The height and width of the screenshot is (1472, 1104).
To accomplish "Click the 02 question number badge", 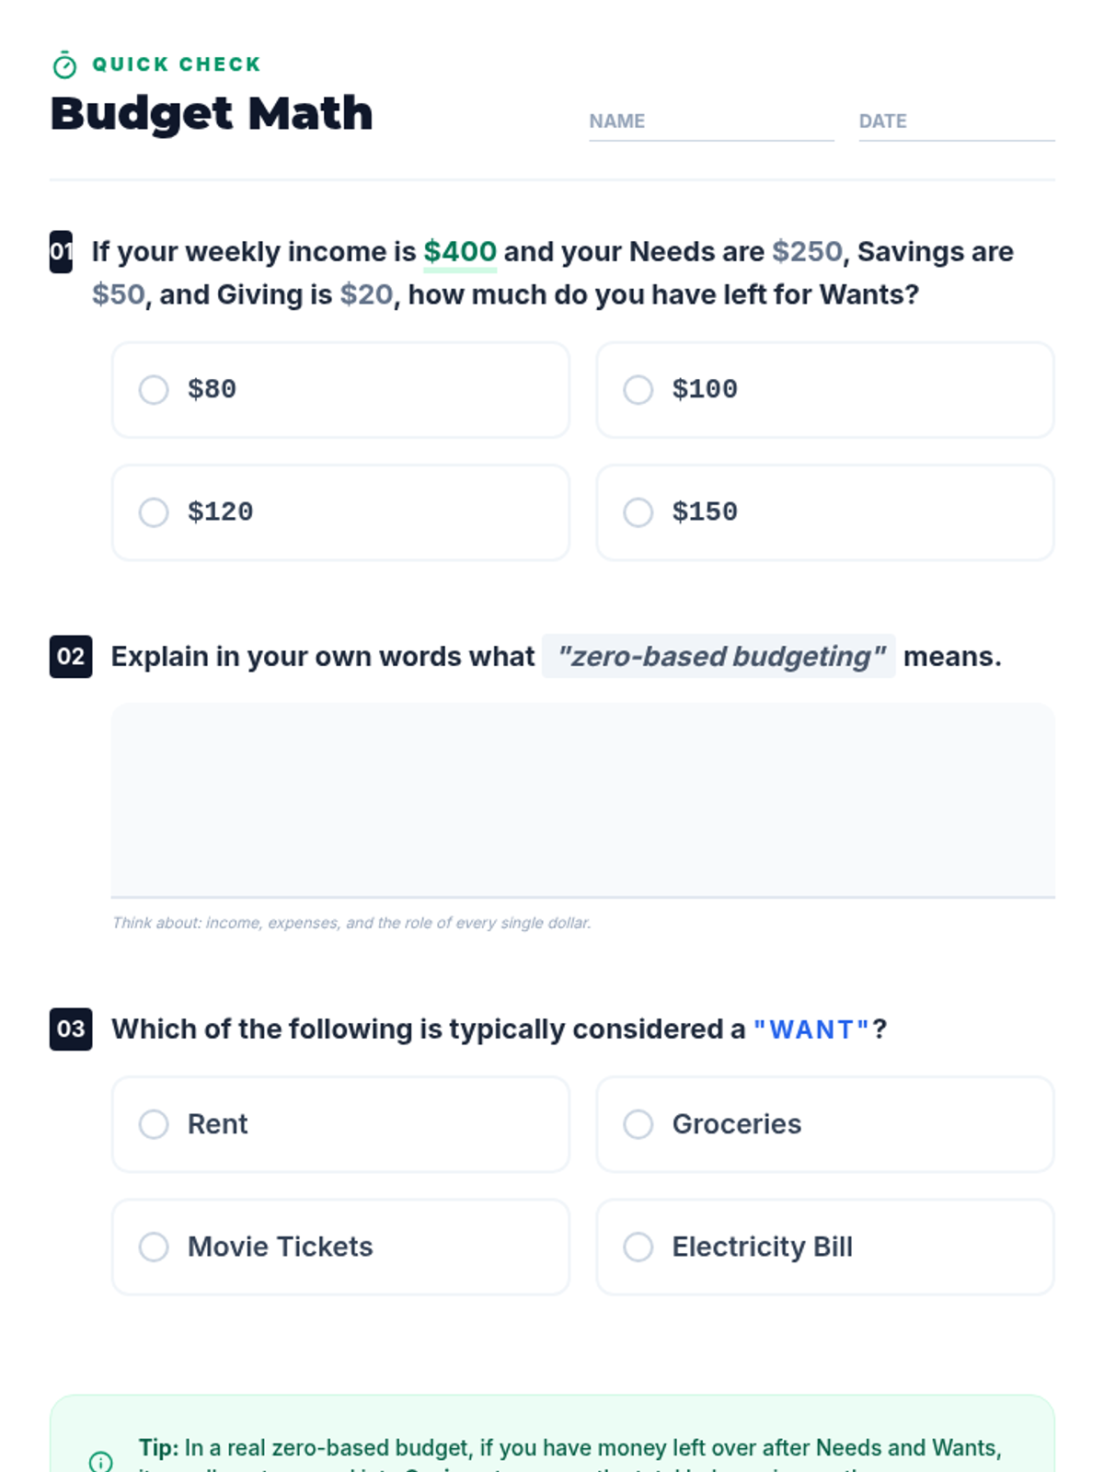I will point(71,656).
